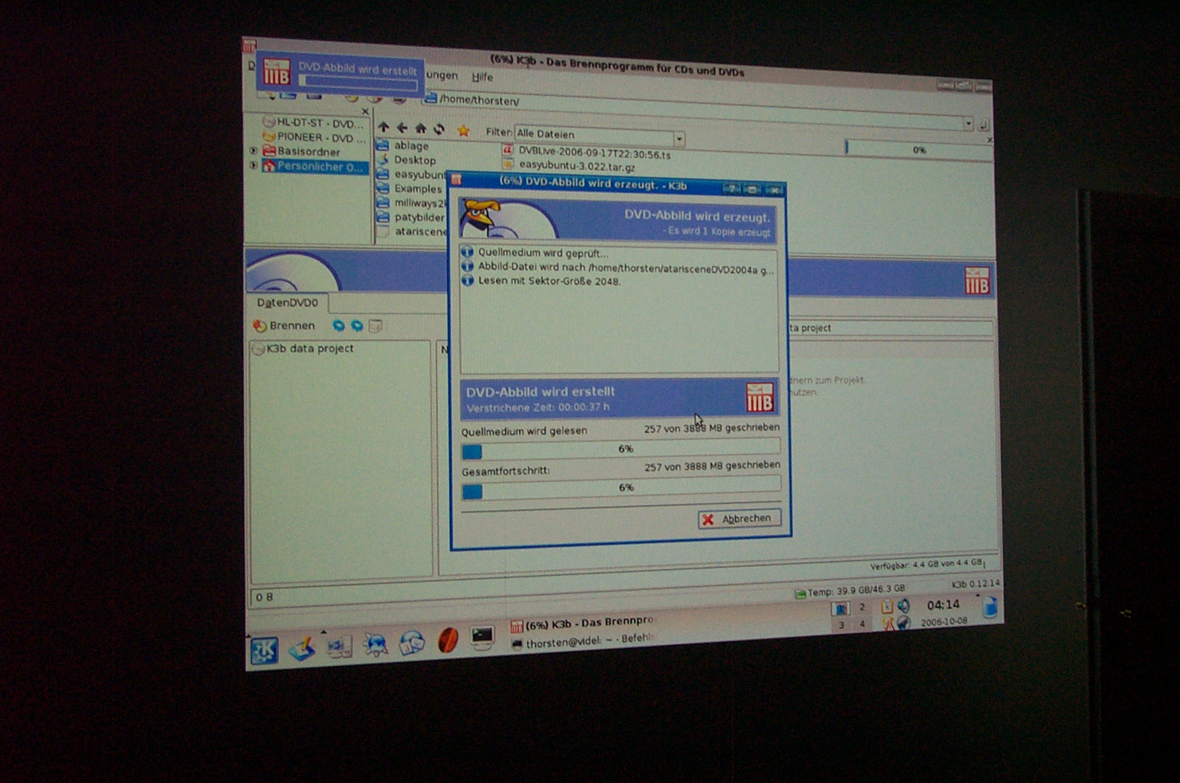Open the KDE K menu launcher
Image resolution: width=1180 pixels, height=783 pixels.
click(264, 650)
